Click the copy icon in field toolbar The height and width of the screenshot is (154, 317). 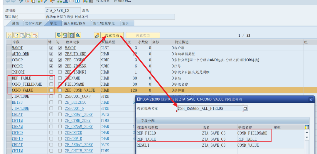click(16, 35)
